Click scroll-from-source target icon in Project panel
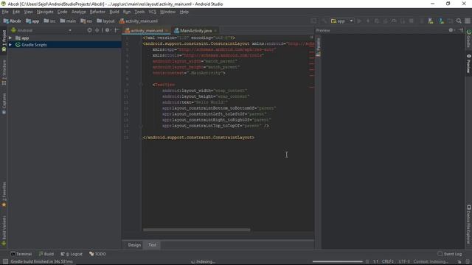This screenshot has height=265, width=472. [89, 30]
